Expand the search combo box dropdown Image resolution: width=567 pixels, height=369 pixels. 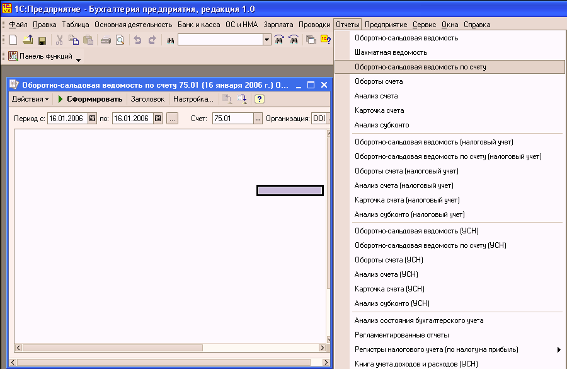coord(267,40)
